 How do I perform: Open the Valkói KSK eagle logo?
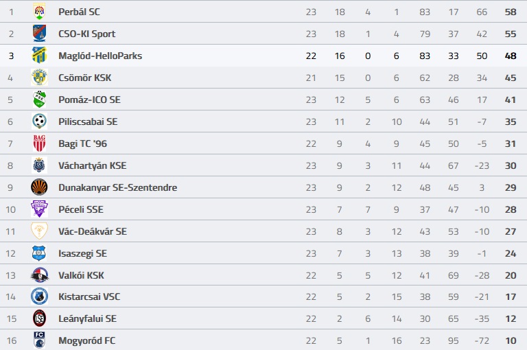coord(39,275)
